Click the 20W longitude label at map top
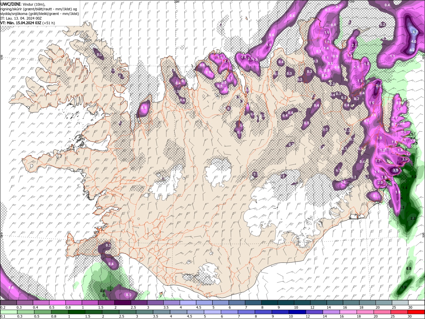This screenshot has width=425, height=319. tap(177, 2)
